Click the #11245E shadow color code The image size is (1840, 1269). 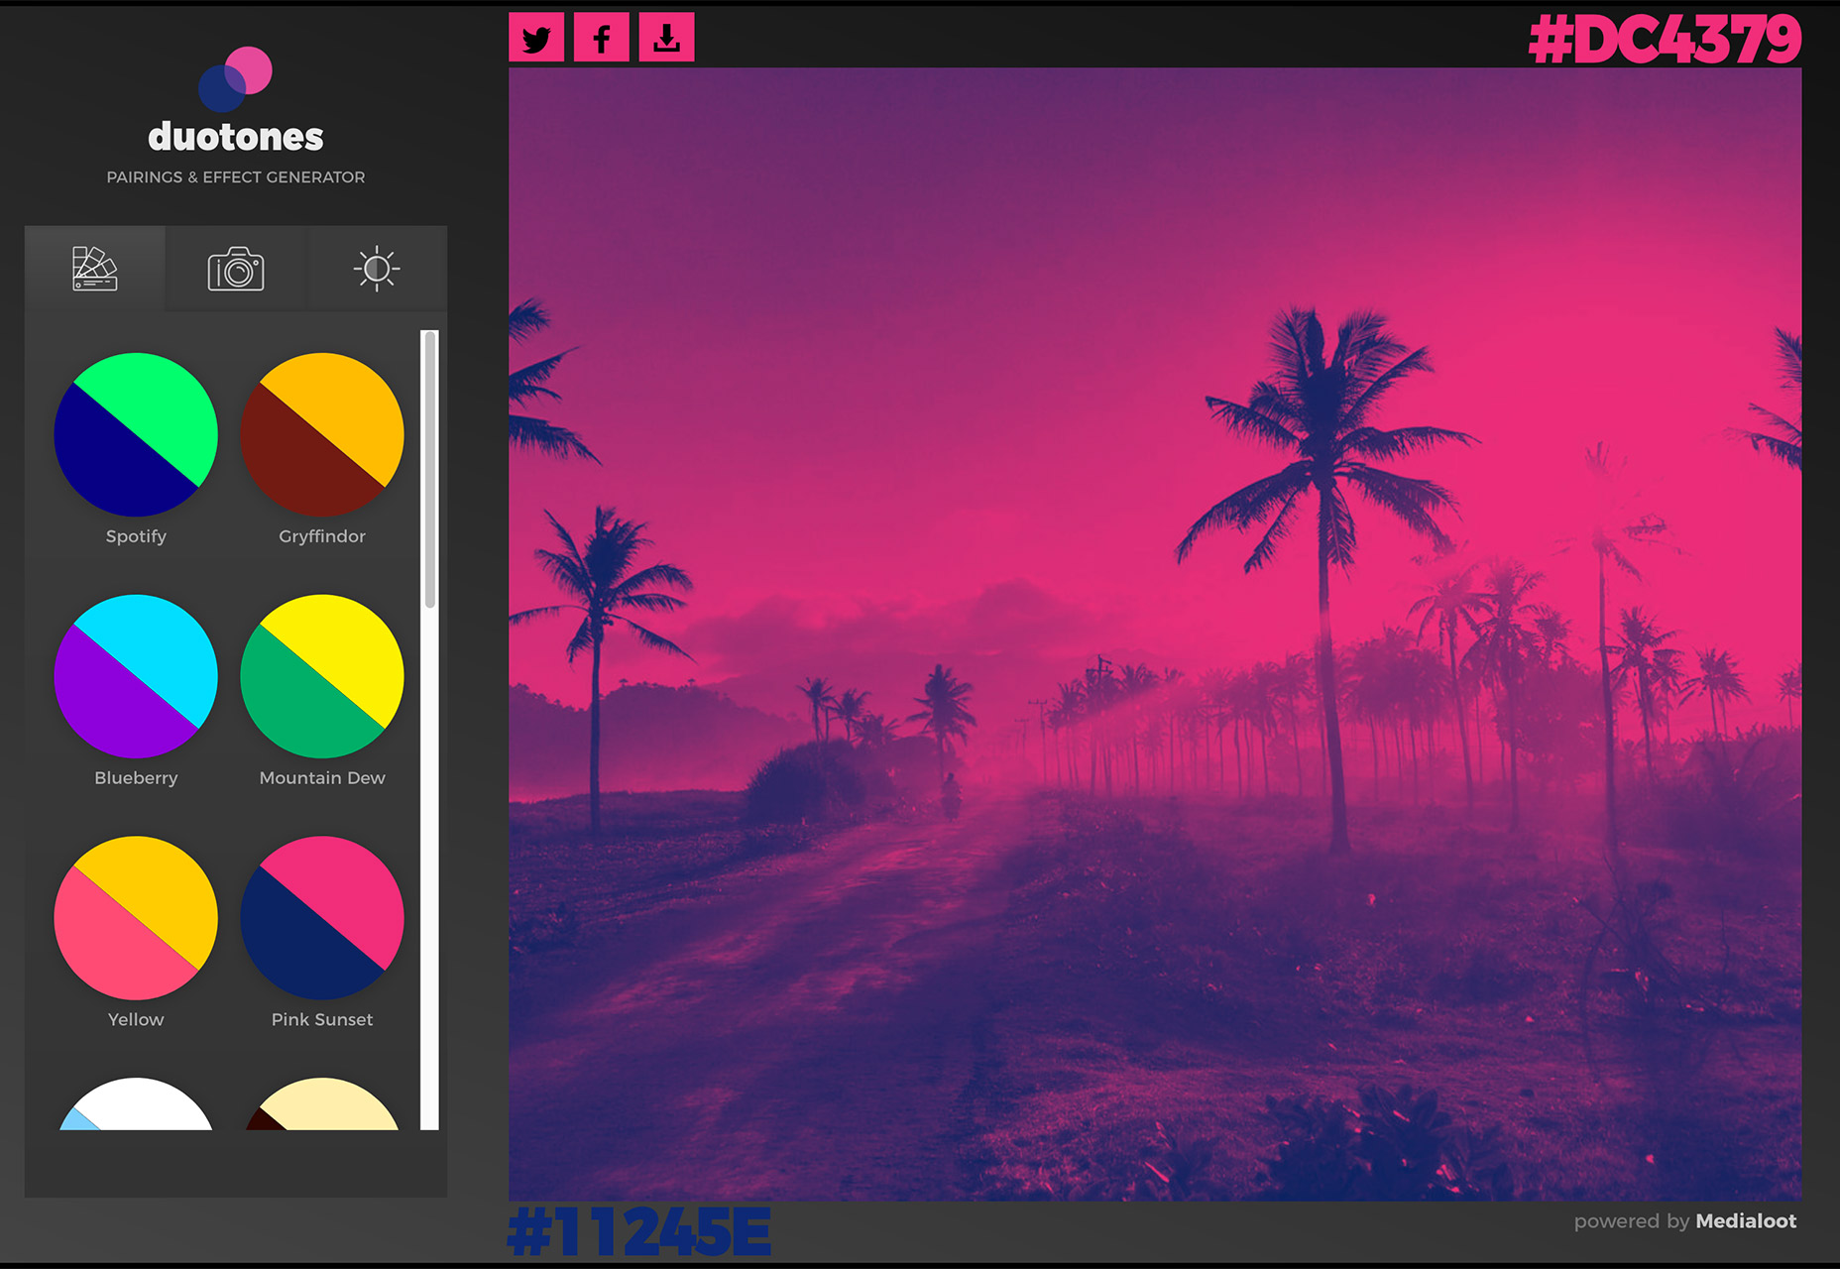tap(639, 1231)
